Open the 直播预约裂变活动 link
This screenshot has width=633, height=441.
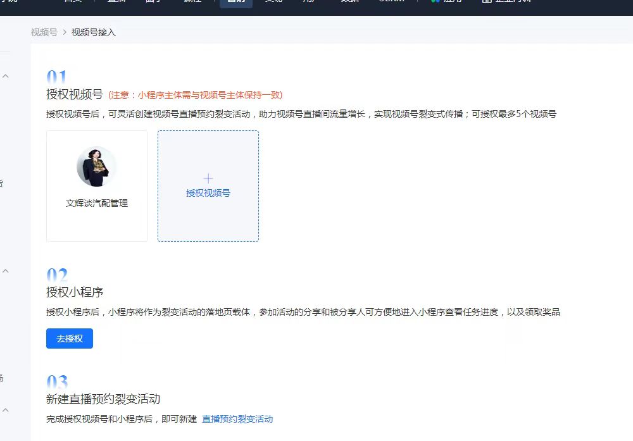[237, 419]
